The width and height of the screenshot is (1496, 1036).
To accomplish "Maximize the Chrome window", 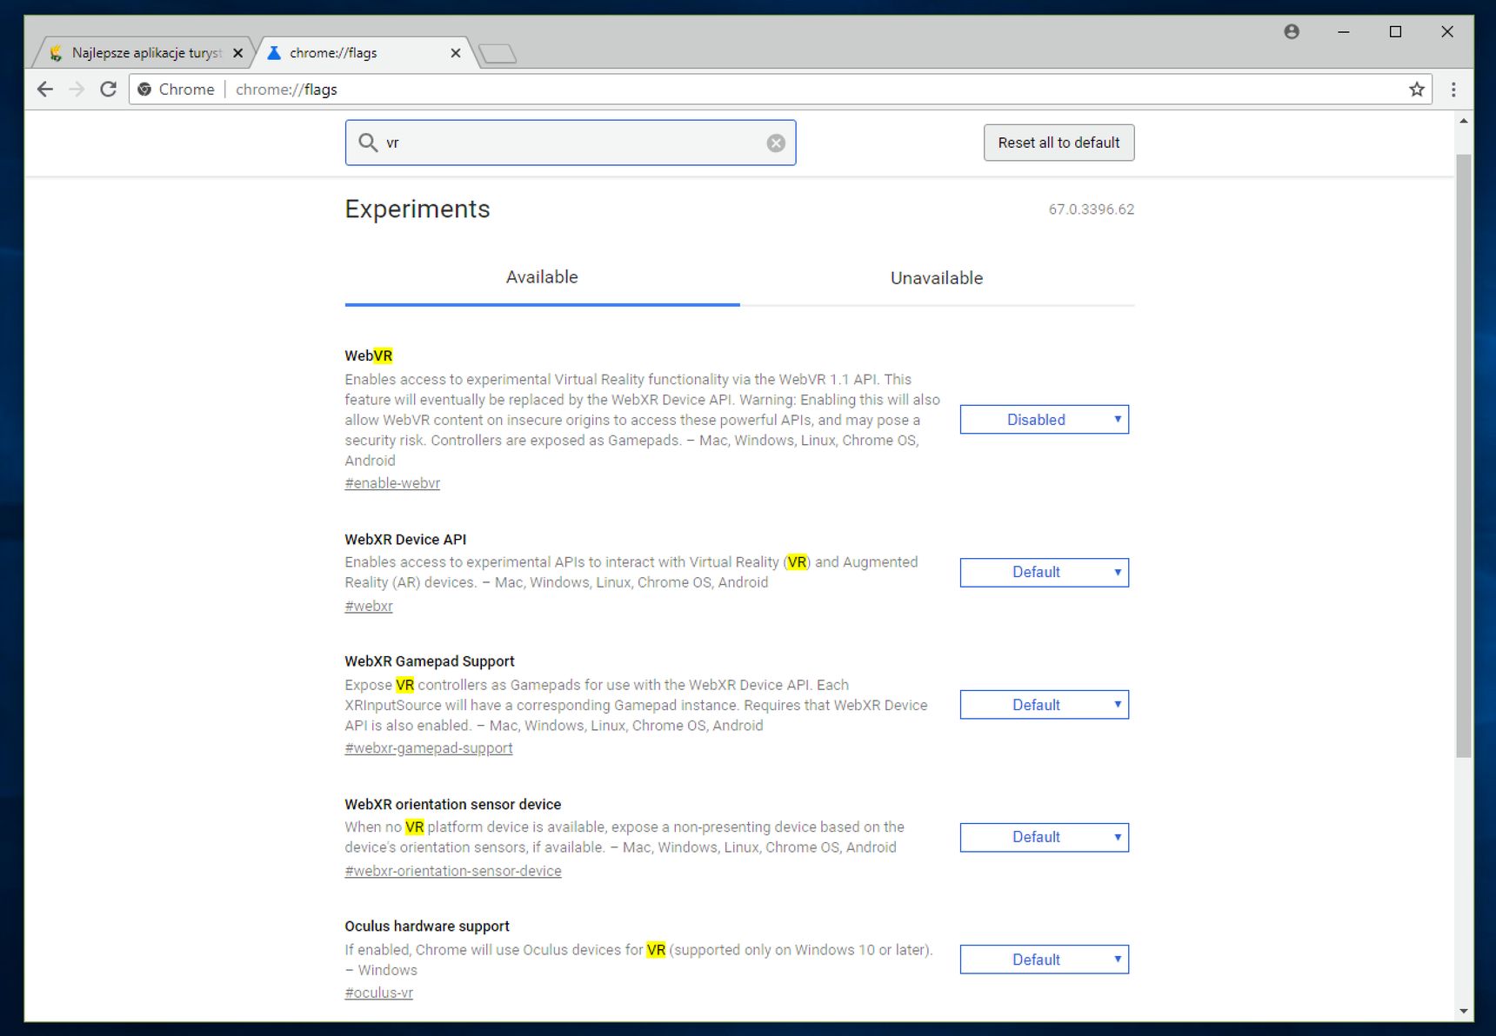I will tap(1395, 32).
